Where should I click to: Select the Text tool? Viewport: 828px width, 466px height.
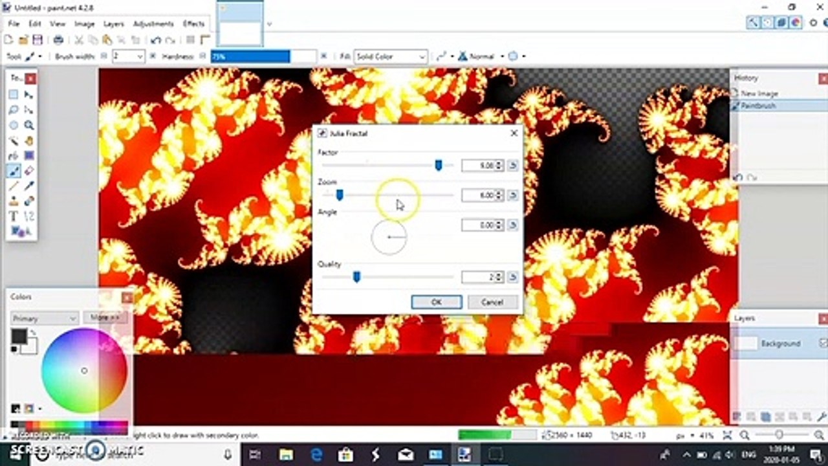[14, 216]
